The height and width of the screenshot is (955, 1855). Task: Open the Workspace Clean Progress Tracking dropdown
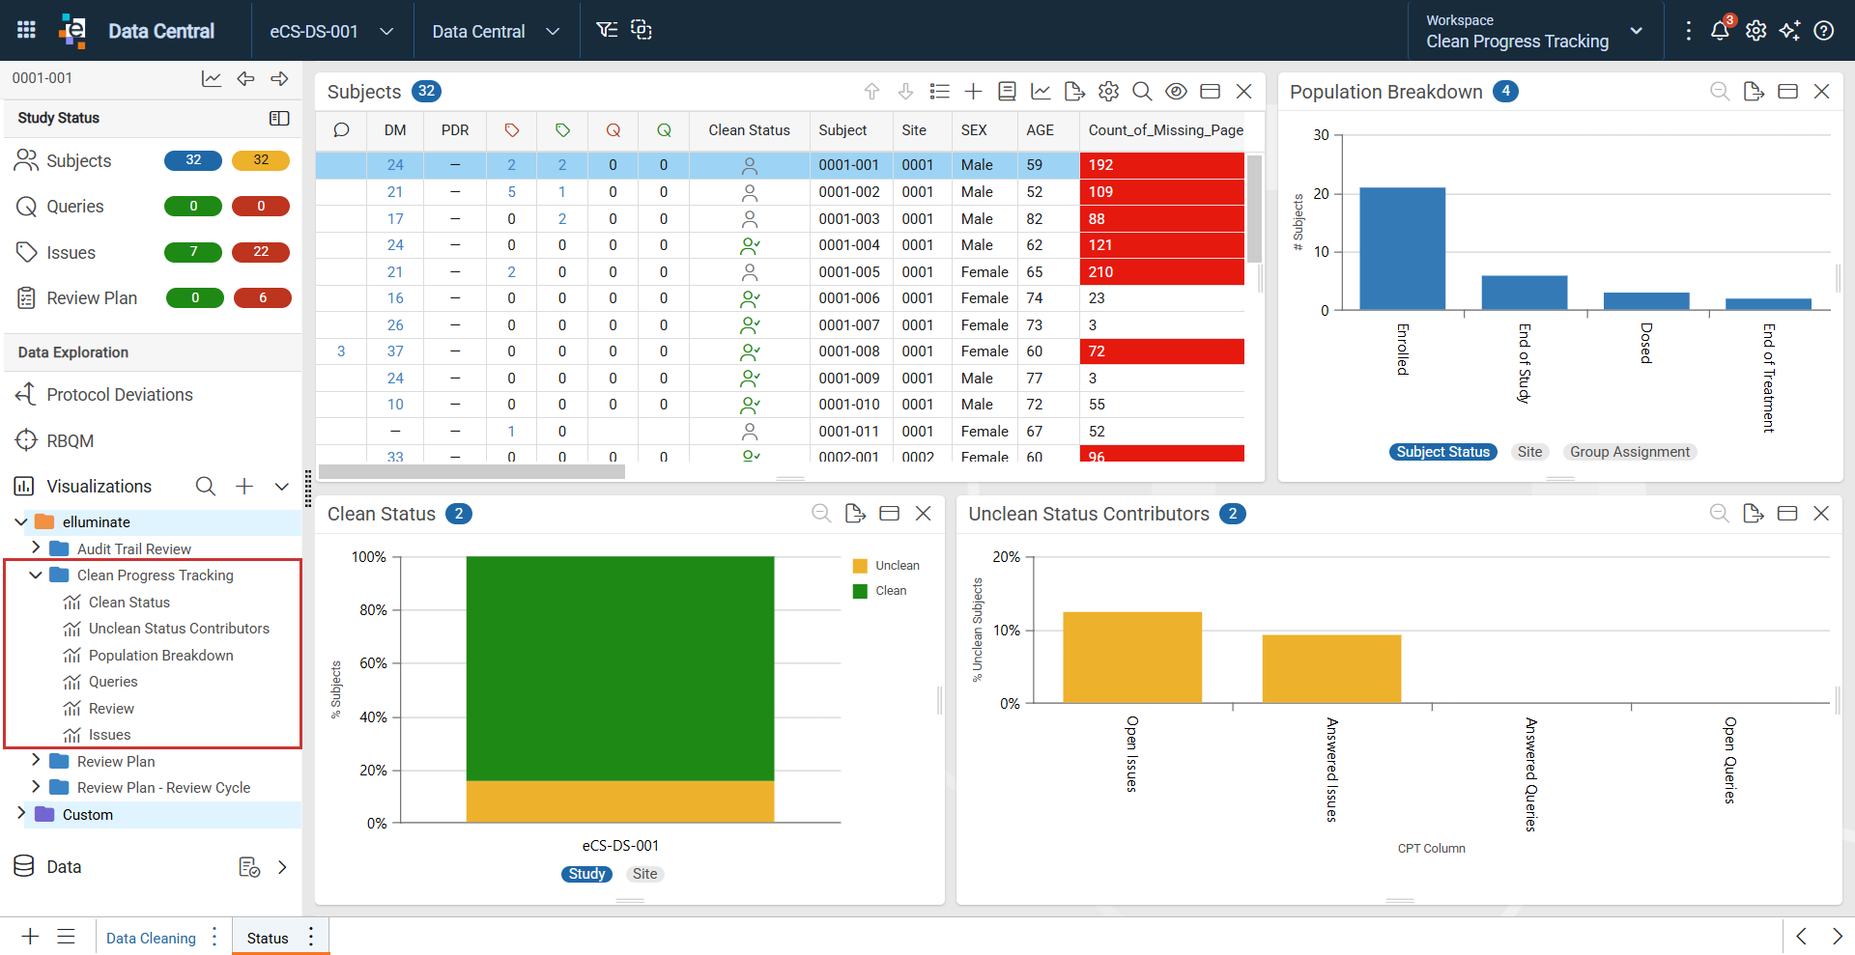pyautogui.click(x=1534, y=31)
